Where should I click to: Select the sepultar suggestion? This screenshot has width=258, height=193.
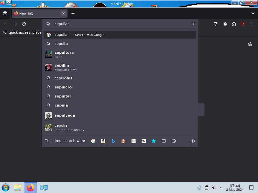[x=120, y=96]
